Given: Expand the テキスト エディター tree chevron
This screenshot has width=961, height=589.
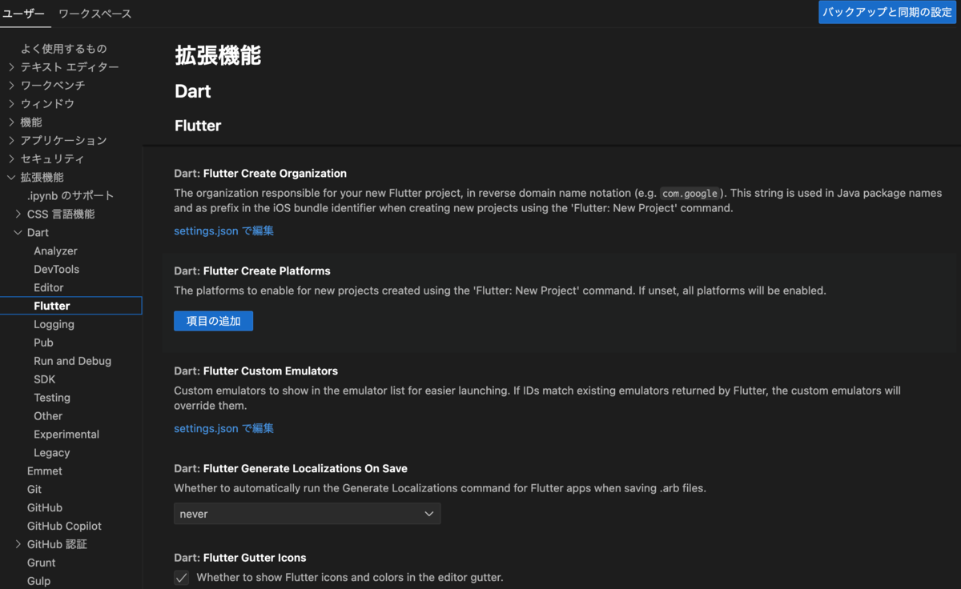Looking at the screenshot, I should (x=11, y=67).
